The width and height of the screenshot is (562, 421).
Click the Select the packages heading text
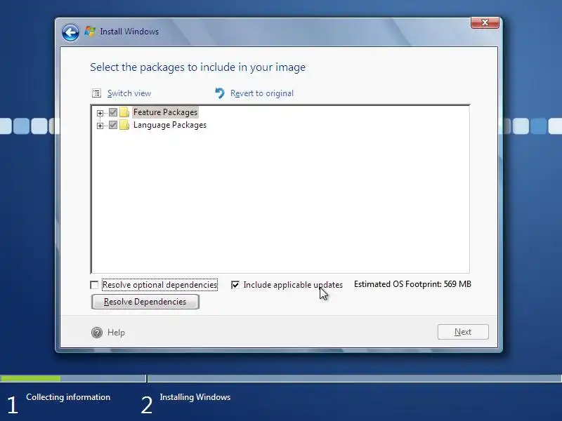click(x=197, y=67)
